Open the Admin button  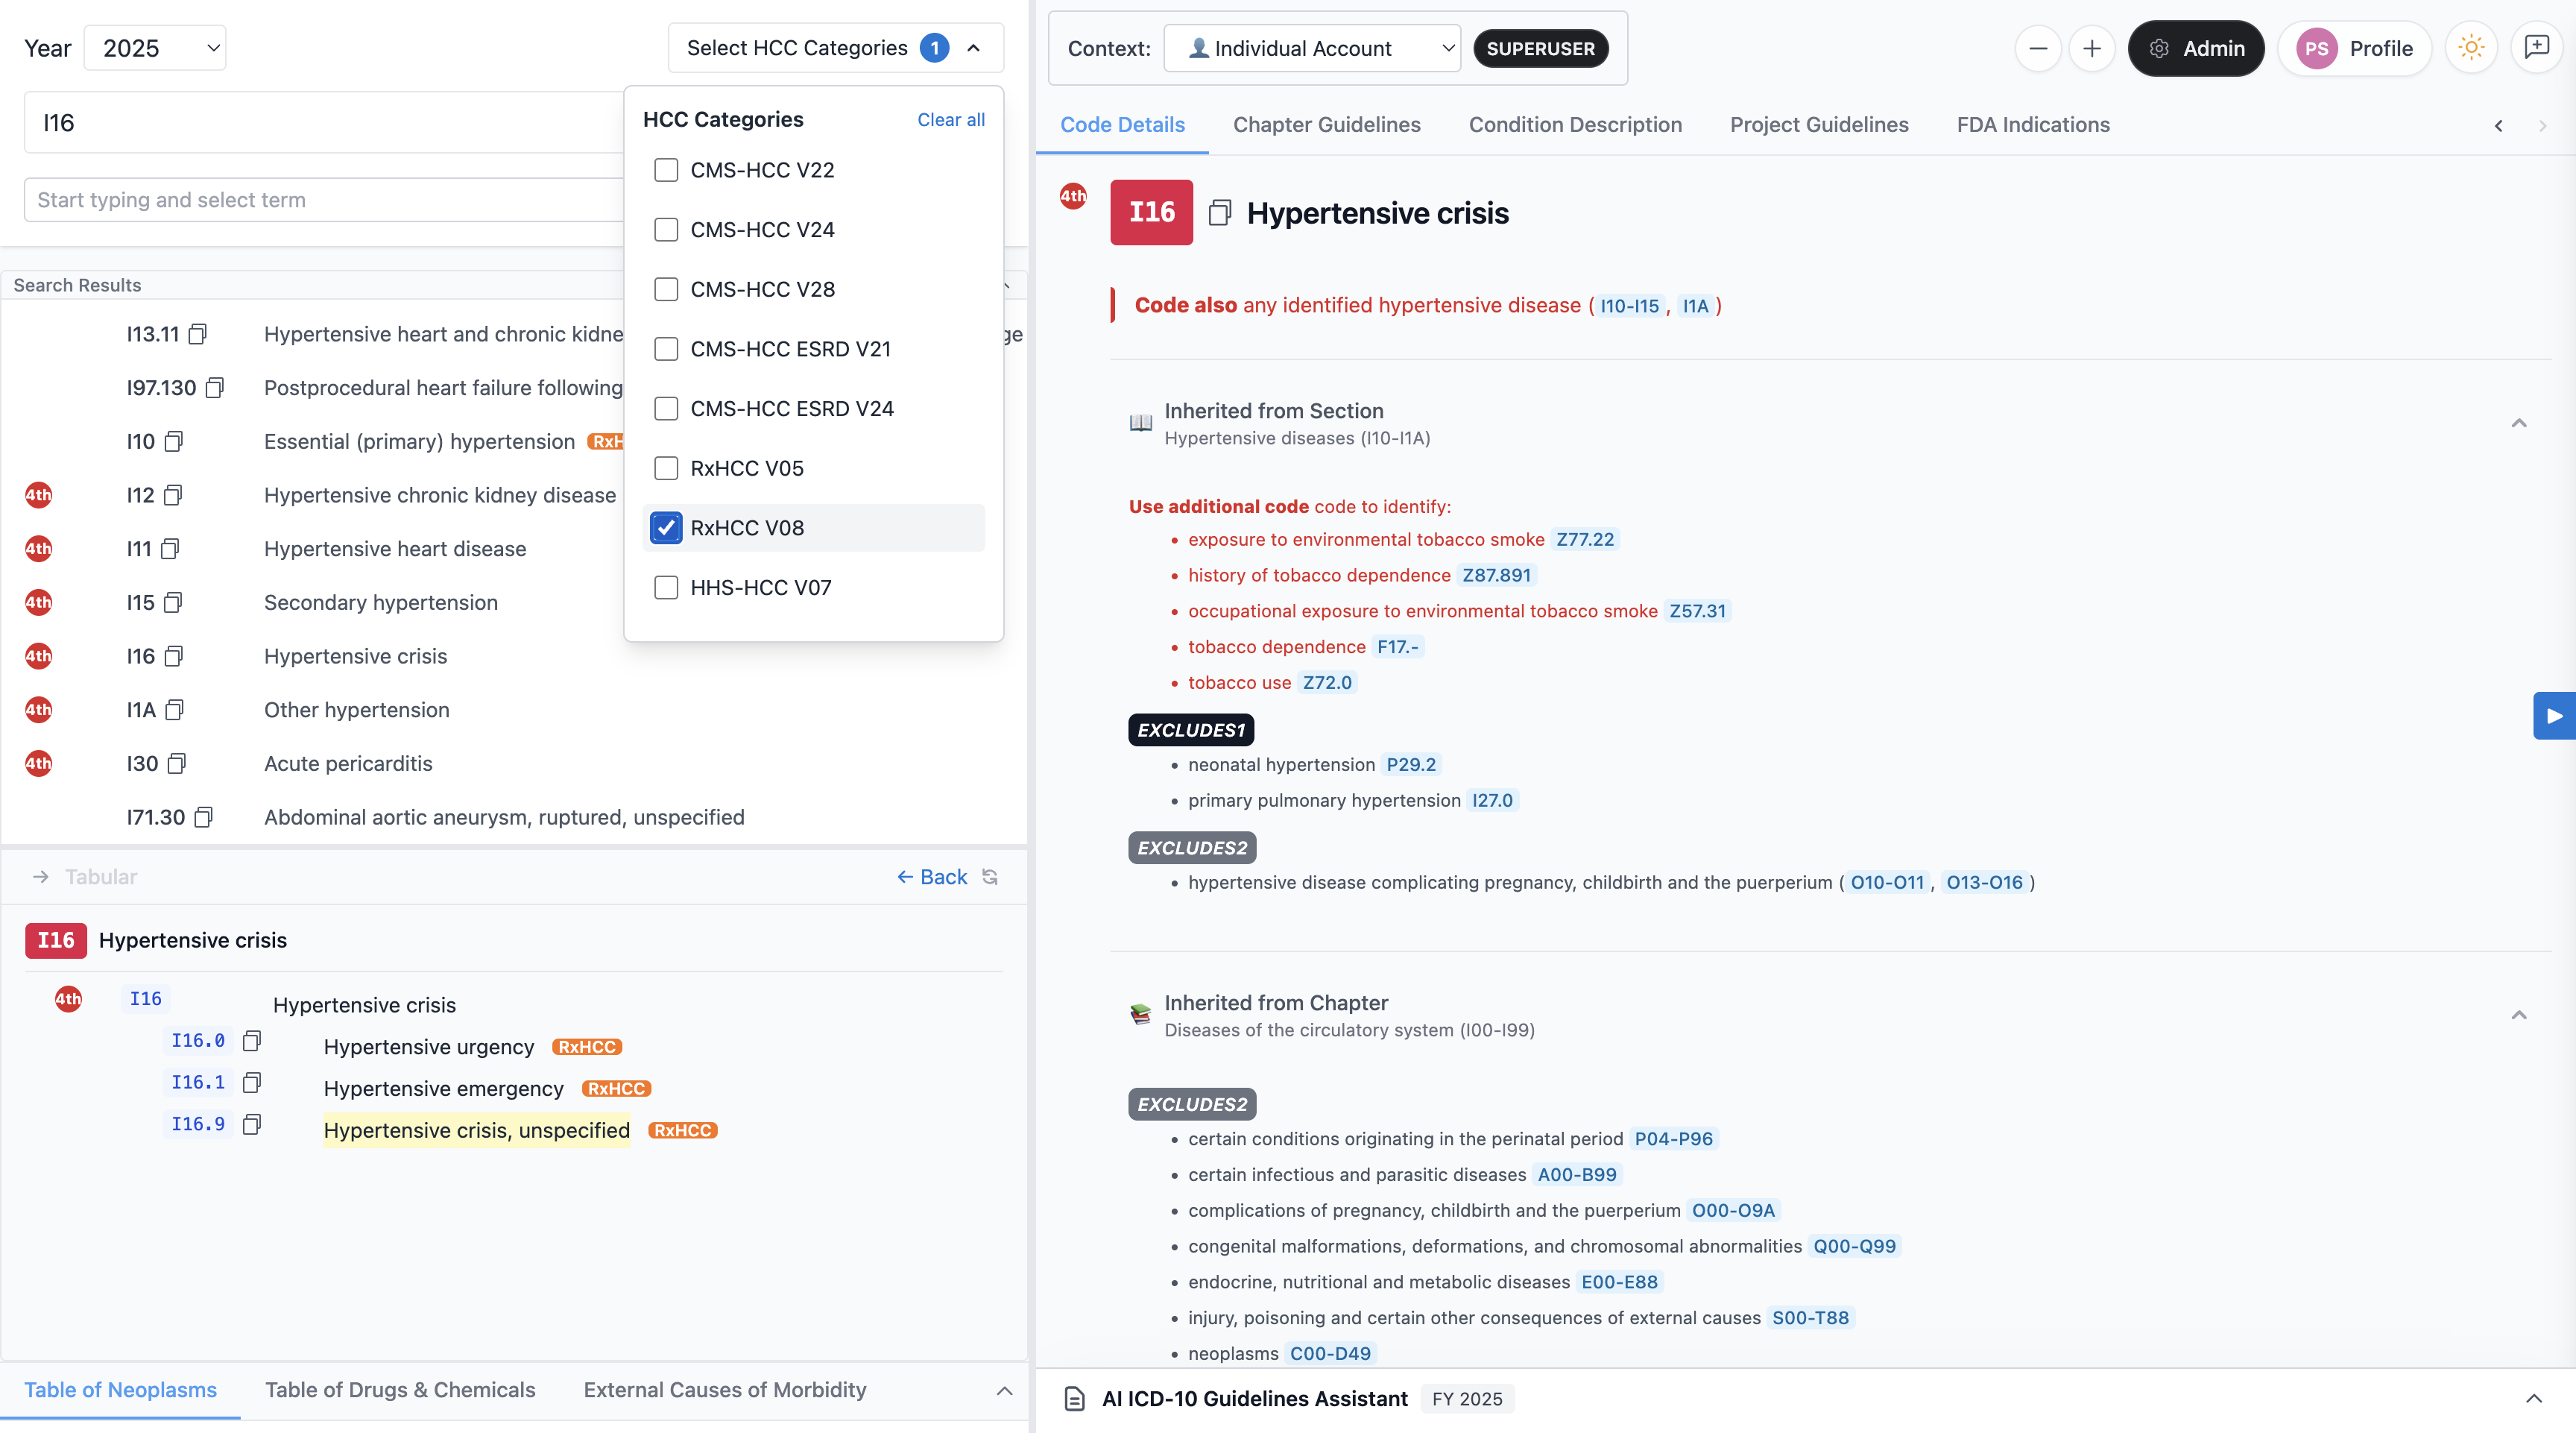click(2195, 48)
